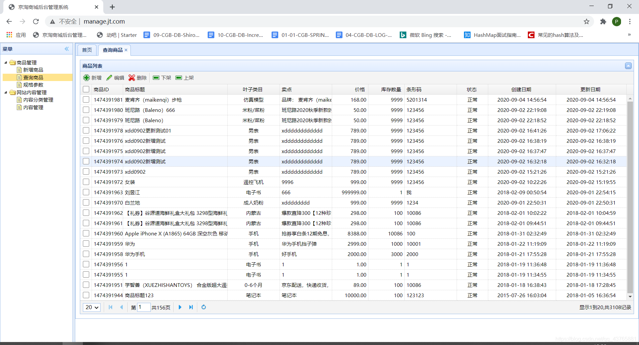Bookmark this page with star icon

pos(586,22)
